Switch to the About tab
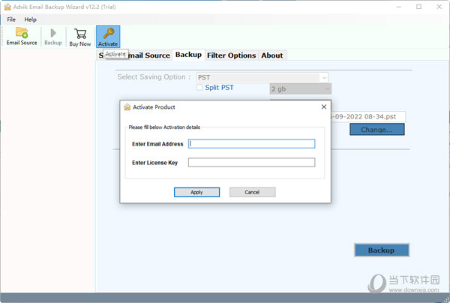This screenshot has width=450, height=303. (272, 55)
